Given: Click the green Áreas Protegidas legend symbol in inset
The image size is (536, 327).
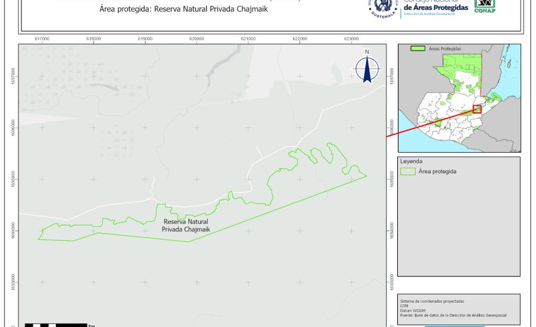Looking at the screenshot, I should (x=418, y=48).
